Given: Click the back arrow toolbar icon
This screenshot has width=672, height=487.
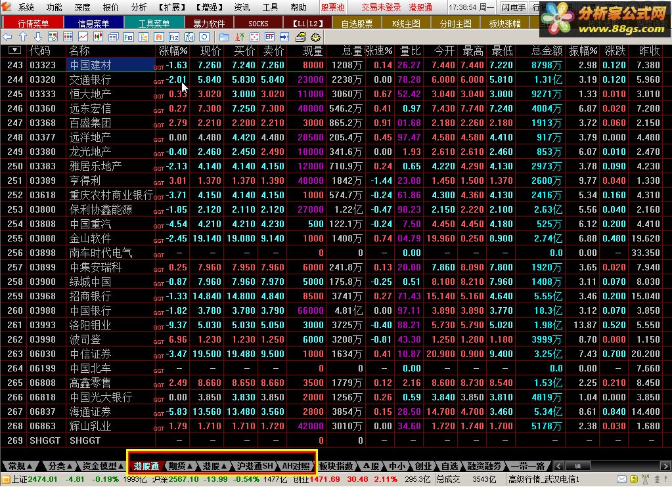Looking at the screenshot, I should 7,37.
